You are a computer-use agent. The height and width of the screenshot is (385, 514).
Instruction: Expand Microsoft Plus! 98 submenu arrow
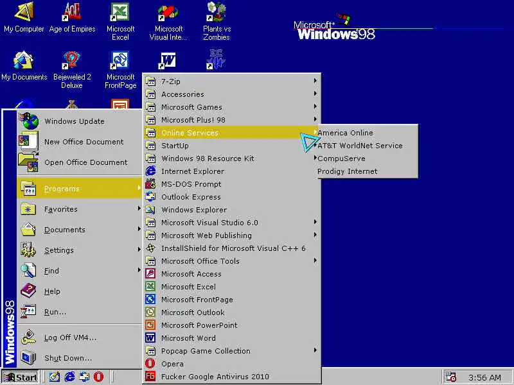315,119
